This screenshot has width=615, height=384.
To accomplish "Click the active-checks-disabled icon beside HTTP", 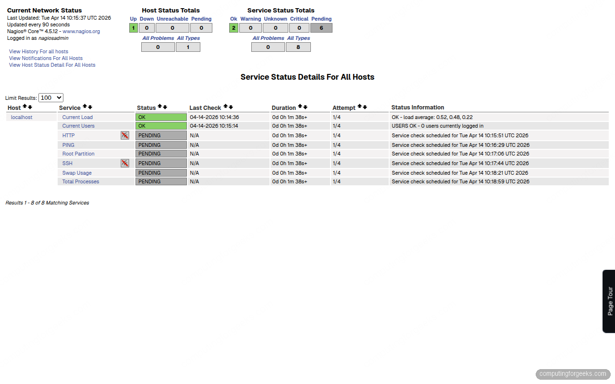I will (x=125, y=135).
